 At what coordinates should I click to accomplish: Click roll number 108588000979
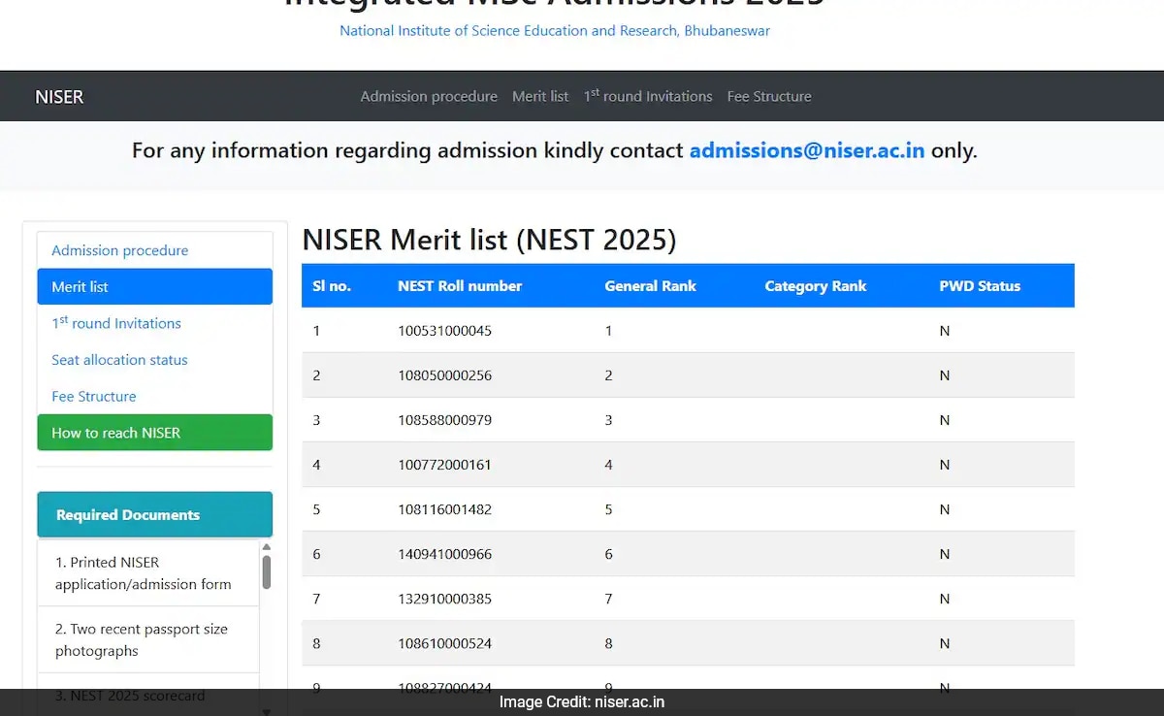(x=444, y=420)
